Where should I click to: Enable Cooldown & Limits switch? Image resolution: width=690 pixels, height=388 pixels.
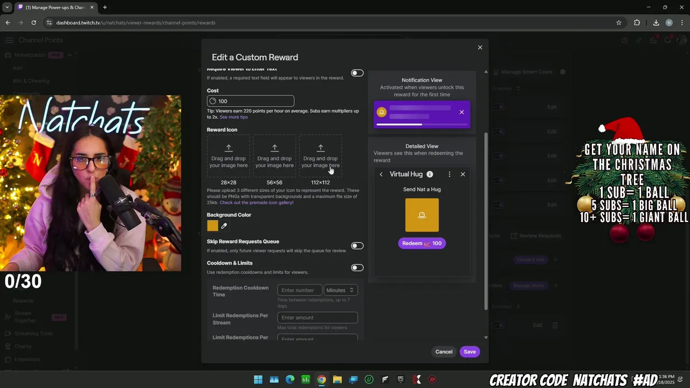(357, 268)
